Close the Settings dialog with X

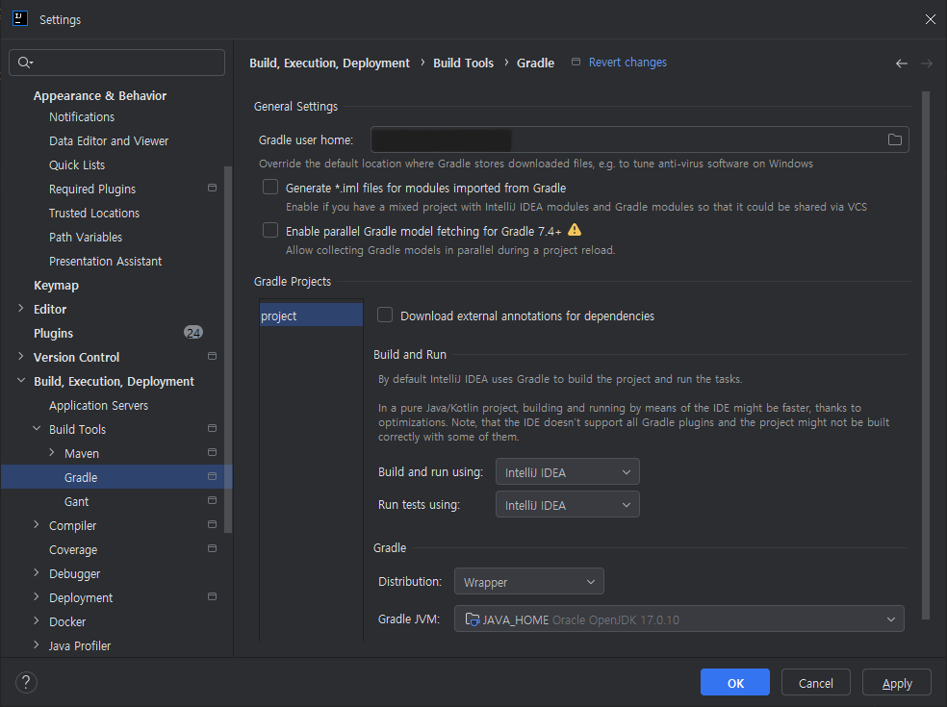point(930,19)
